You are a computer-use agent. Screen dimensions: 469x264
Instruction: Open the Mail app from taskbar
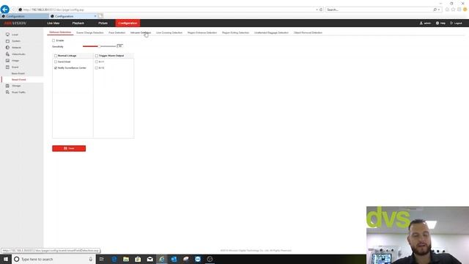point(149,259)
